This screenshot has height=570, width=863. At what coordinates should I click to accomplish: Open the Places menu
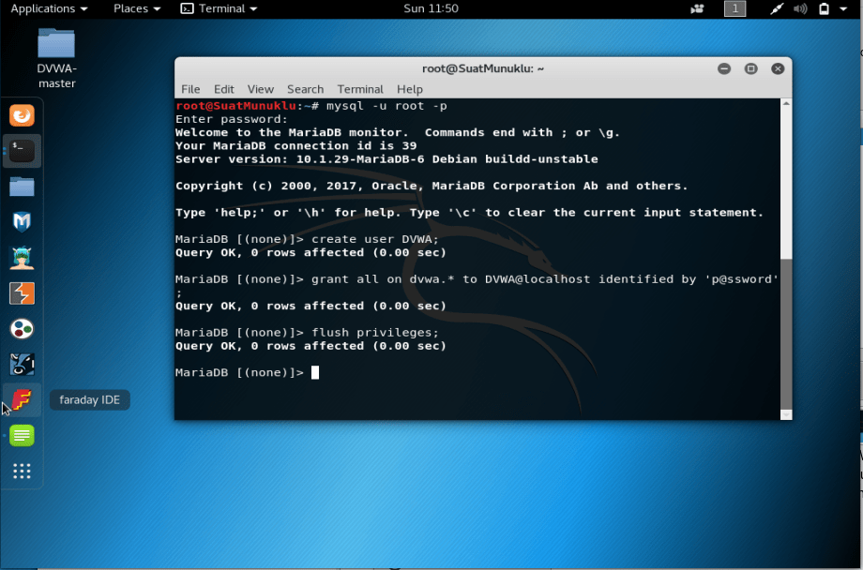pos(137,8)
